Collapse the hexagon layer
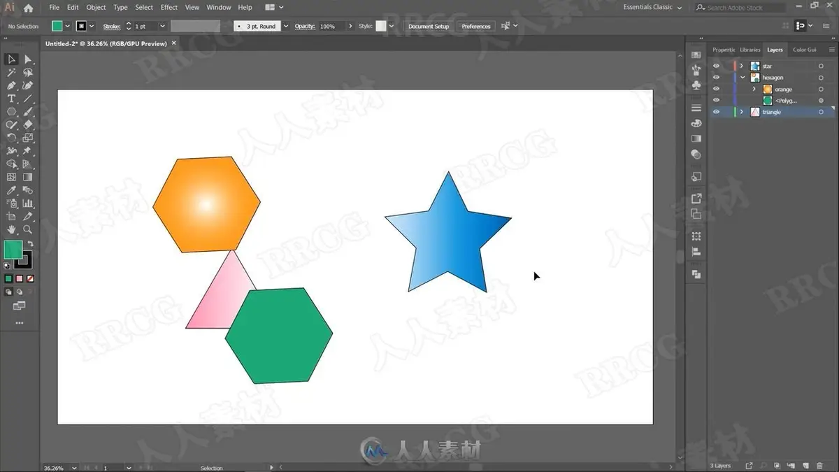The height and width of the screenshot is (472, 839). click(x=742, y=78)
